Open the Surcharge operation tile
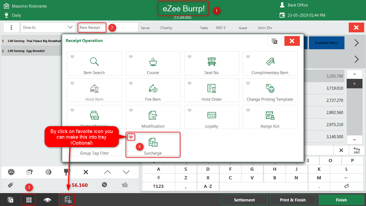This screenshot has height=206, width=366. pos(153,144)
